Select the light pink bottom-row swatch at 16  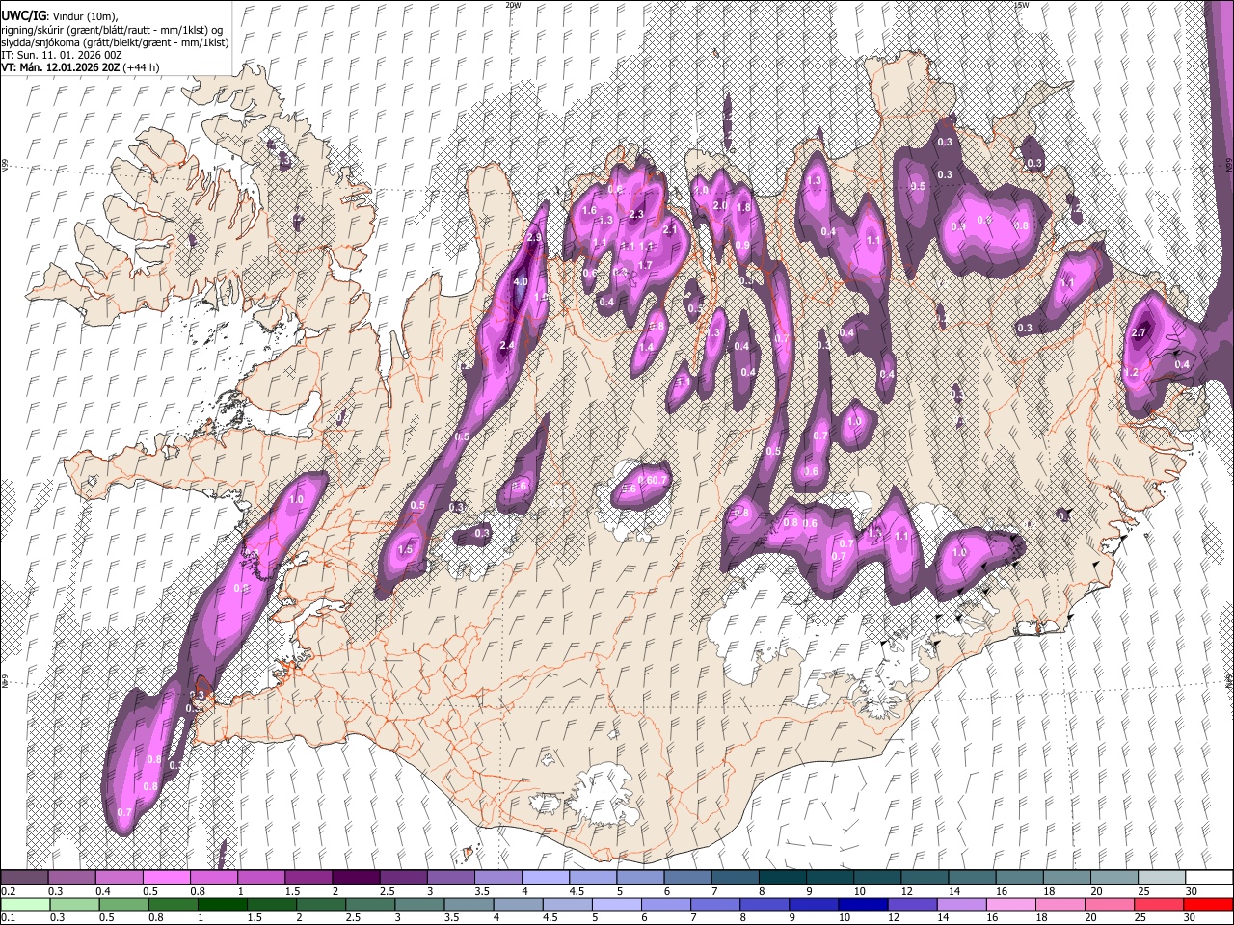1011,904
